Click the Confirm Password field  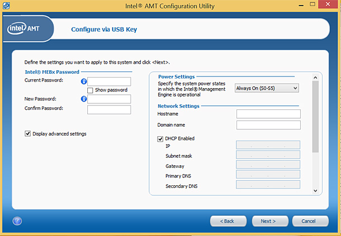pos(109,109)
